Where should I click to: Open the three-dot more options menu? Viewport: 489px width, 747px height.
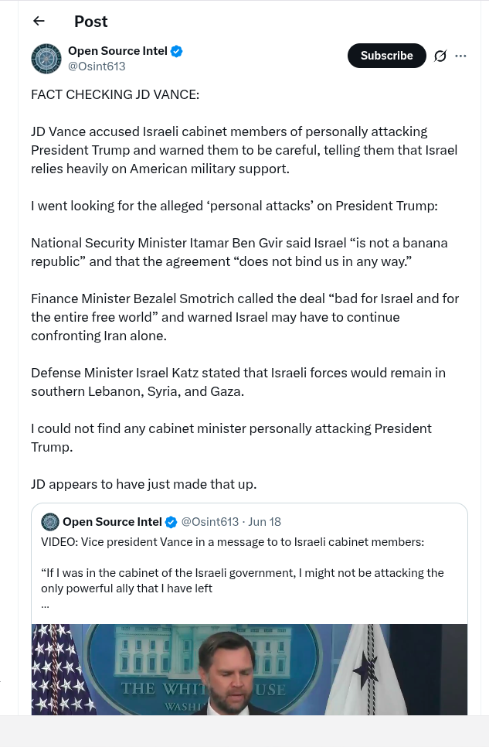[460, 56]
